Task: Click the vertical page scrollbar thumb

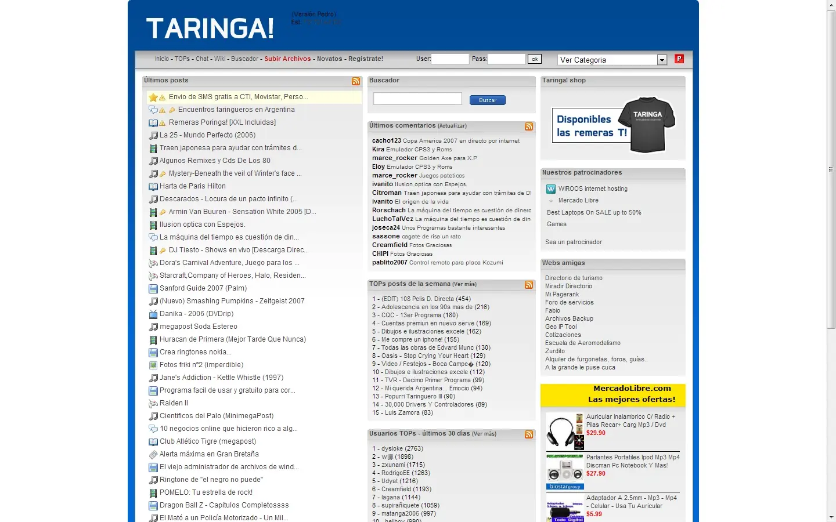Action: tap(831, 169)
